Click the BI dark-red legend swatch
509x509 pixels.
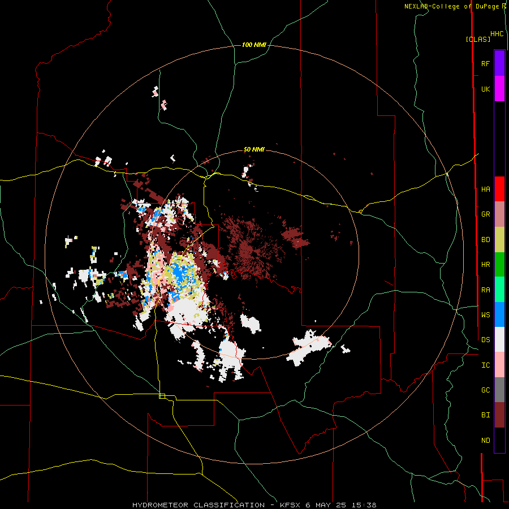tap(499, 415)
